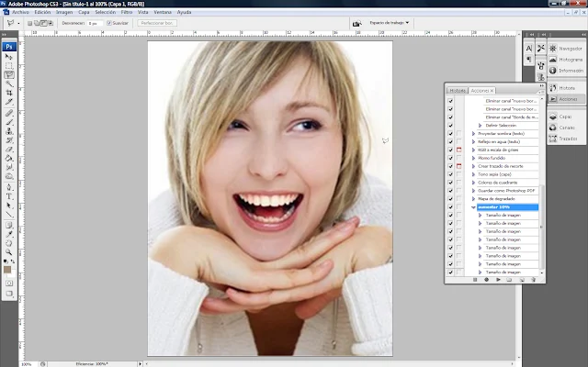Click the foreground color swatch

coord(8,267)
